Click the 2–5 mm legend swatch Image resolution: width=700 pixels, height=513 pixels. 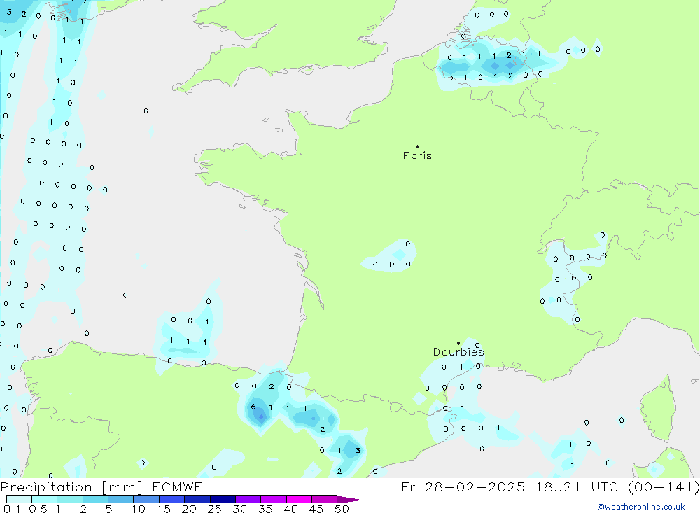tap(95, 499)
